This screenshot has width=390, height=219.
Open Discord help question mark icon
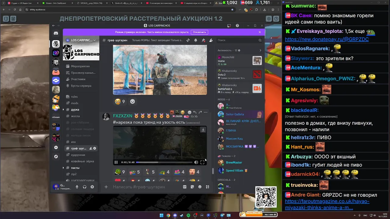tap(237, 26)
